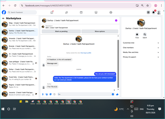
Task: Bookmark this page with star icon
Action: pyautogui.click(x=148, y=6)
